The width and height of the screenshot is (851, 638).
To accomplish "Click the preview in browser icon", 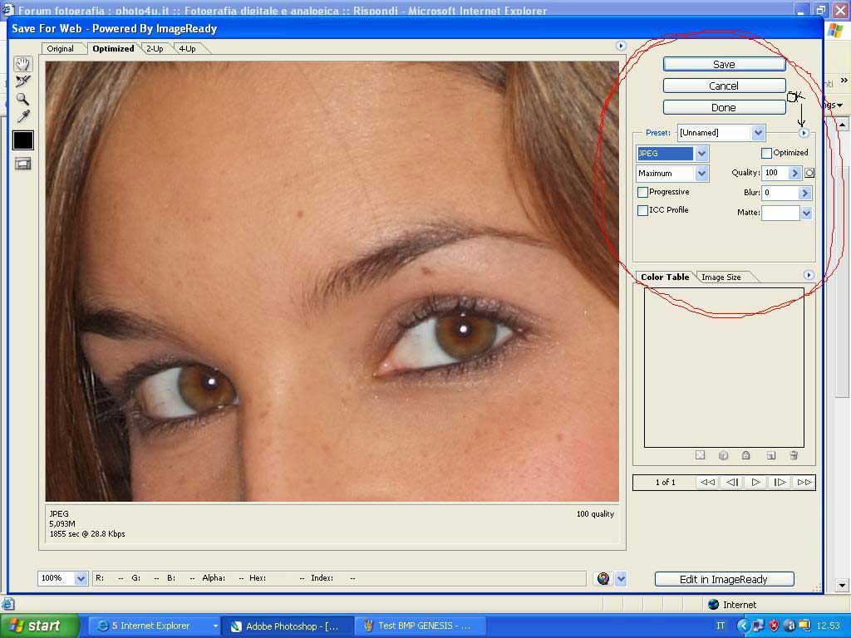I will pyautogui.click(x=603, y=579).
